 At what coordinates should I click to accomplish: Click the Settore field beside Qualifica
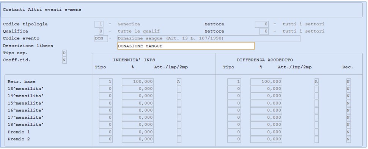[x=264, y=31]
